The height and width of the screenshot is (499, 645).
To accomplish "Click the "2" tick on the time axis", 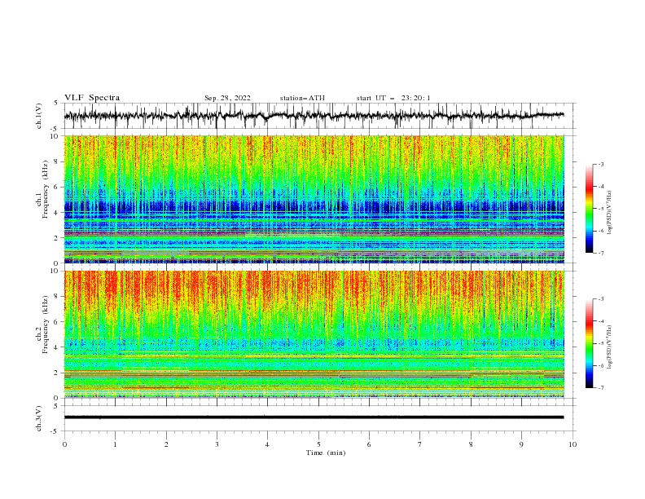I will 166,444.
